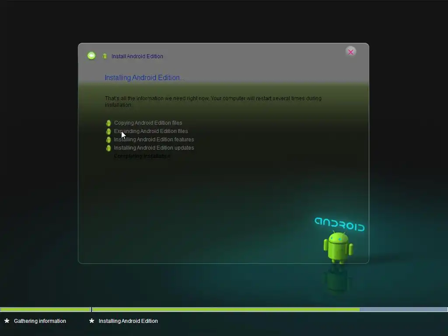The width and height of the screenshot is (448, 336).
Task: Click the 'That's all the information we need' paragraph
Action: [213, 101]
